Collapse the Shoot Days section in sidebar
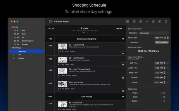This screenshot has width=179, height=111. pos(11,48)
